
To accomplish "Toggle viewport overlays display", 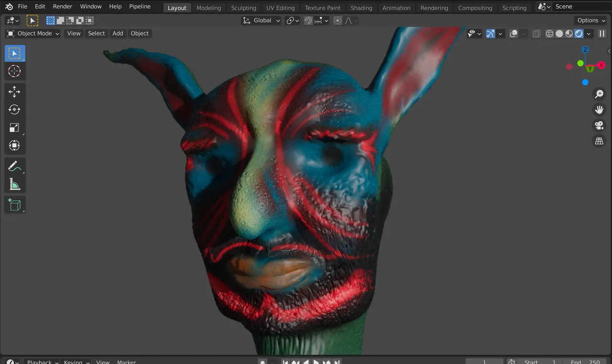I will click(x=514, y=33).
